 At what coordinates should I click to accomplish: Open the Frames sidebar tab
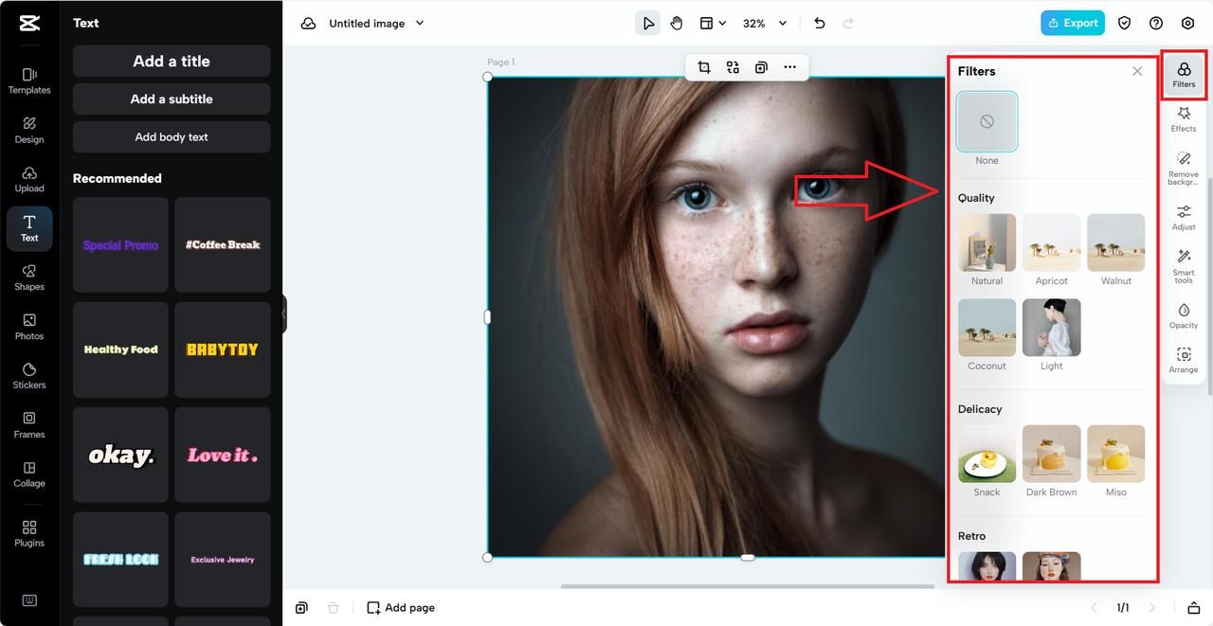(29, 425)
